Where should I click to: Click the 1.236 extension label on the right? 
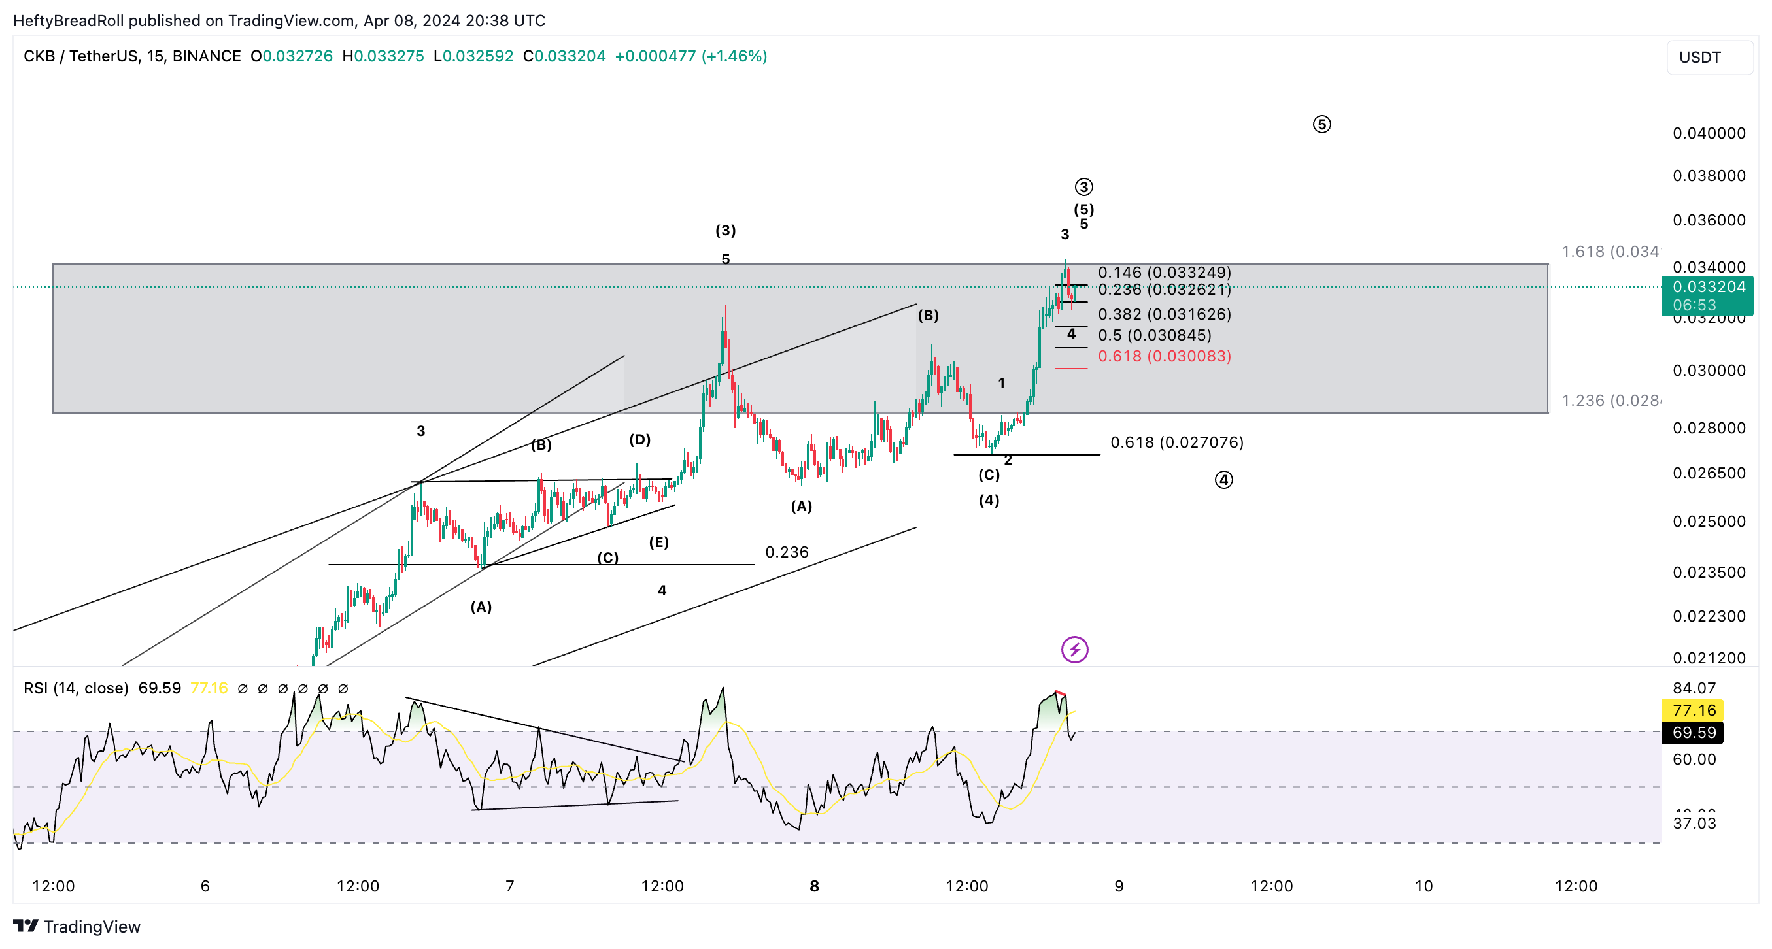[x=1612, y=400]
